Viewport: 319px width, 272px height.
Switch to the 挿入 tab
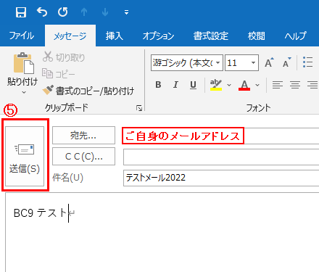click(115, 36)
